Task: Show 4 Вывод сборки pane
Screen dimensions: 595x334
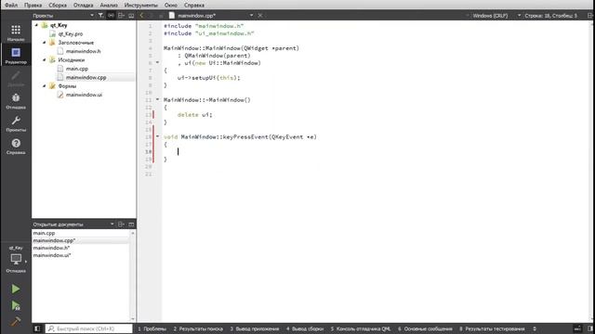Action: pos(305,328)
